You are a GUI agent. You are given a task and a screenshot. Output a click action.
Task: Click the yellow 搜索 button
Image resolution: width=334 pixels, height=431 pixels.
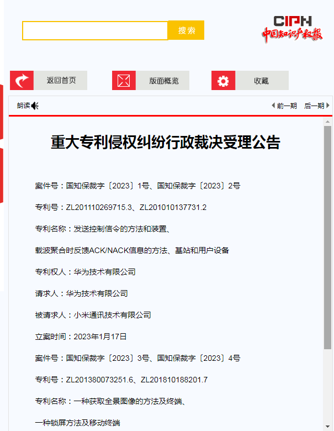pos(186,30)
